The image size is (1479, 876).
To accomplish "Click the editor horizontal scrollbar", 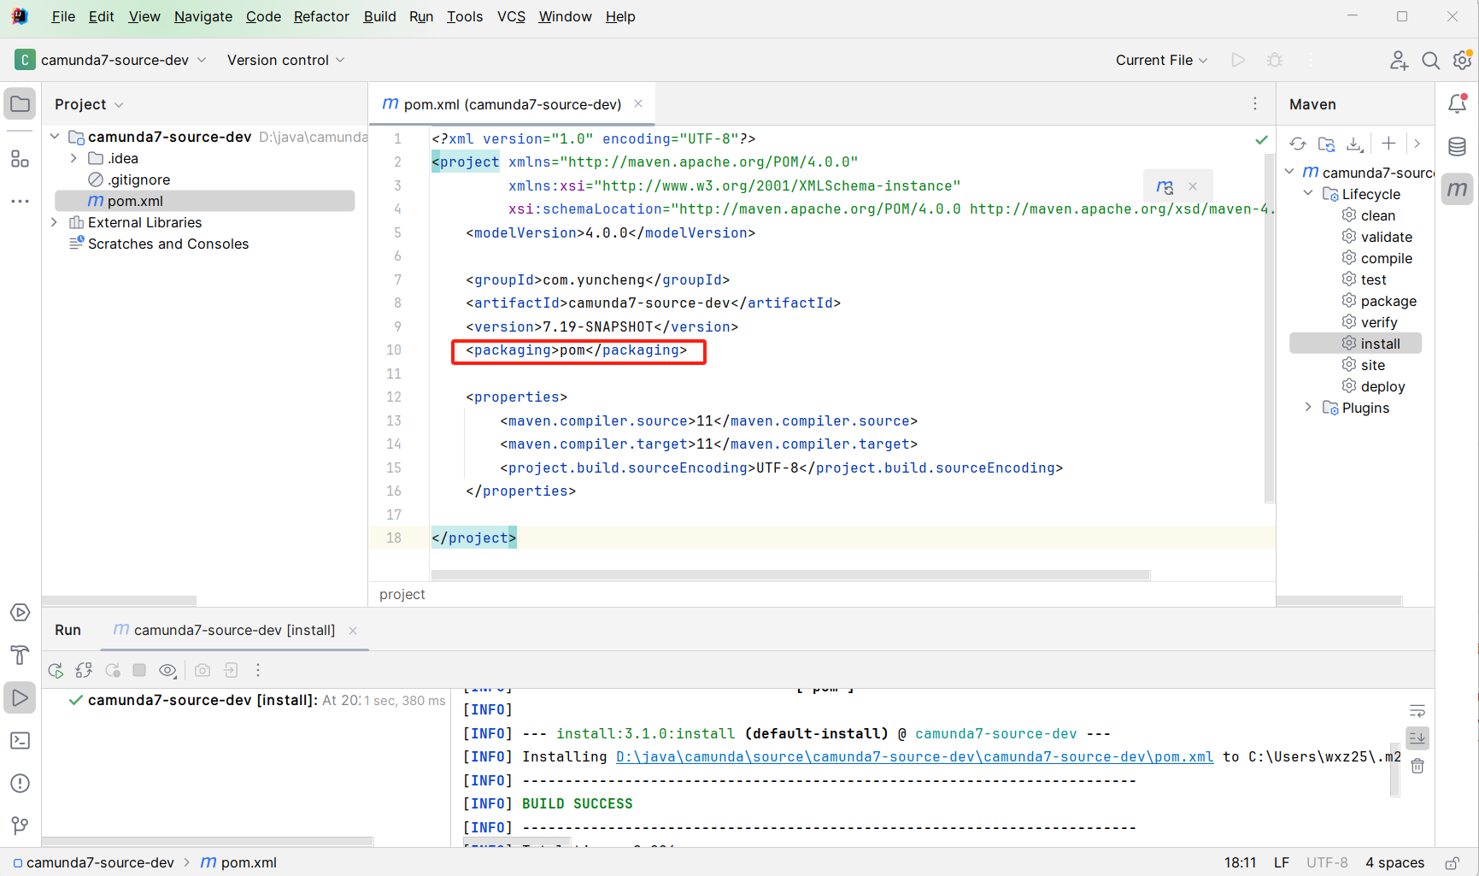I will coord(790,575).
